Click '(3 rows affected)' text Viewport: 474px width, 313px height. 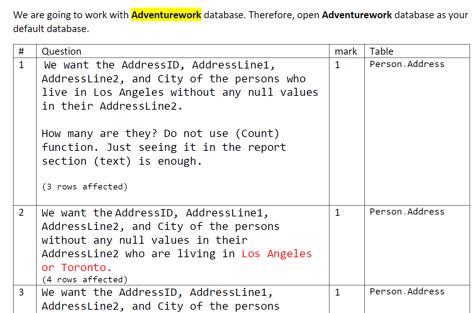85,187
